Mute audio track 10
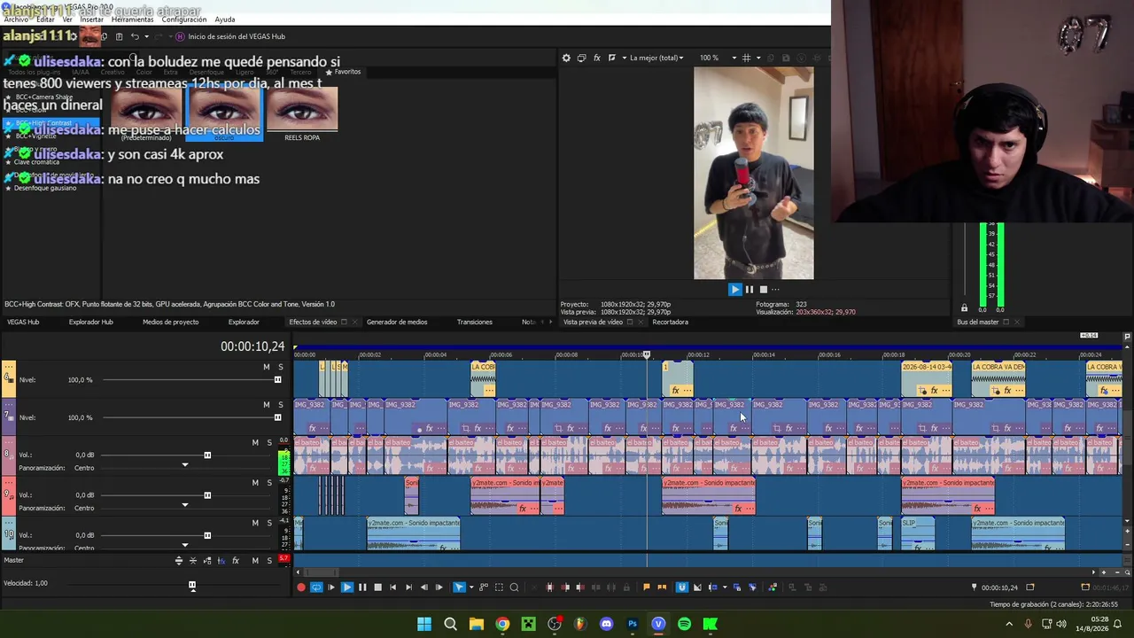Screen dimensions: 1134x638 [255, 523]
